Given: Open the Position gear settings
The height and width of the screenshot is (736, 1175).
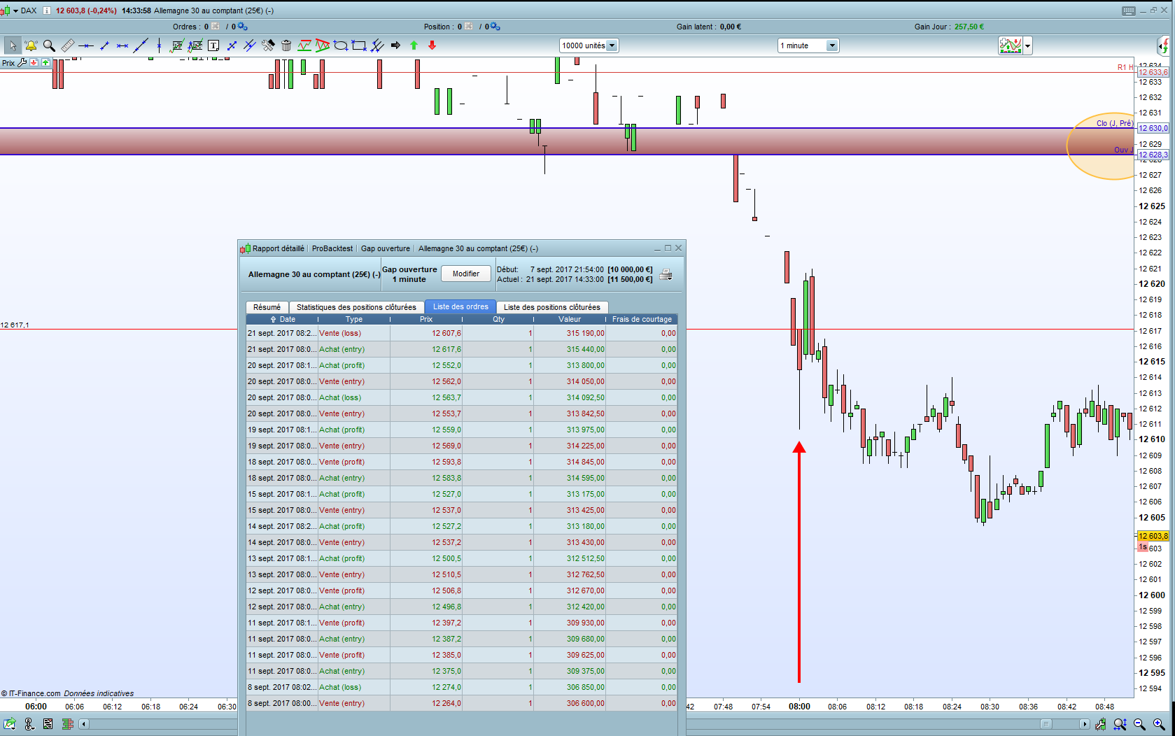Looking at the screenshot, I should tap(495, 27).
